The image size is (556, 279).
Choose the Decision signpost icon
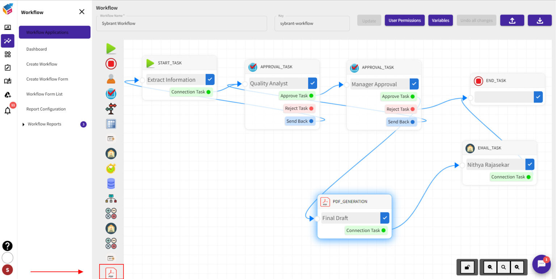pos(111,108)
